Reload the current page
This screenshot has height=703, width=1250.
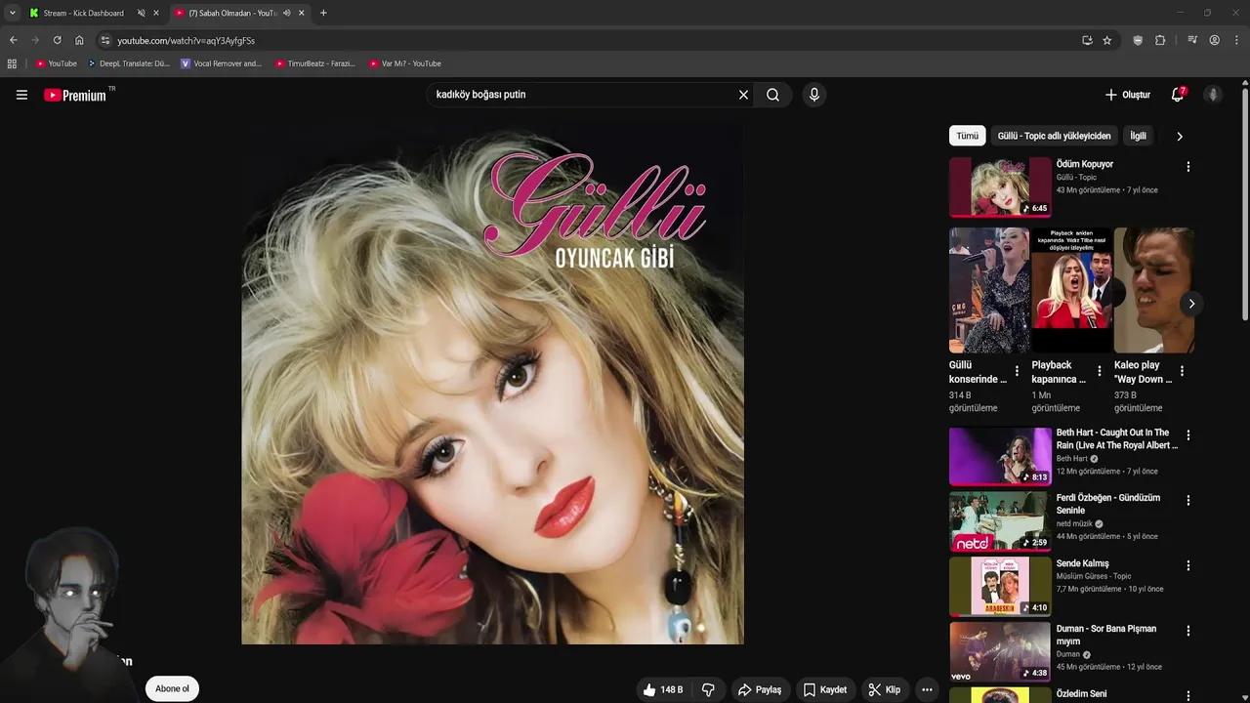[57, 40]
